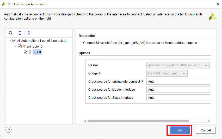
Task: Click the help question mark icon
Action: coord(9,130)
